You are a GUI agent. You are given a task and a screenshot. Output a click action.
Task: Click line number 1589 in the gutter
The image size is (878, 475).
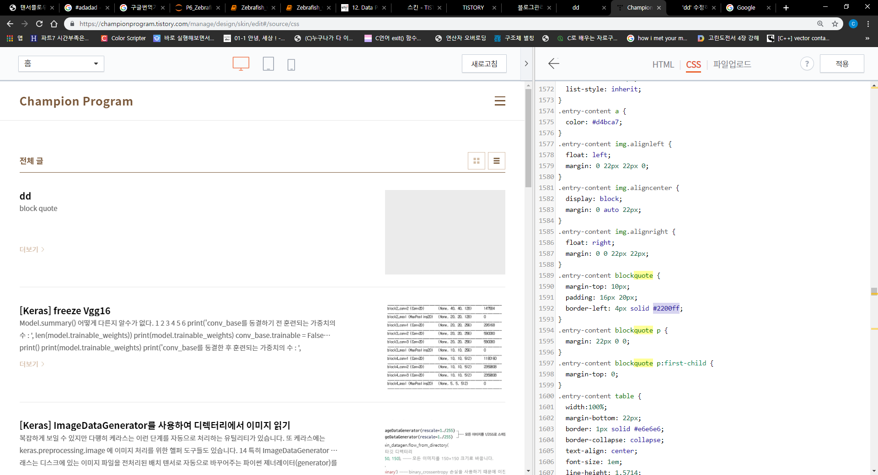546,275
